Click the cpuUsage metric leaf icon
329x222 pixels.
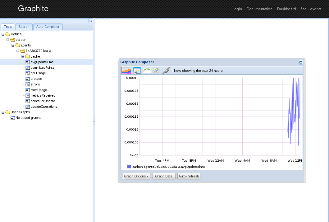28,73
